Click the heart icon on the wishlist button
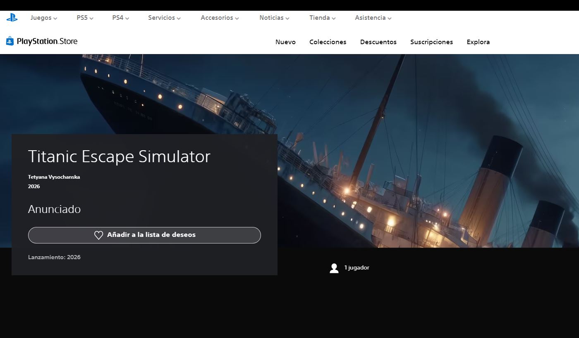 pyautogui.click(x=98, y=235)
